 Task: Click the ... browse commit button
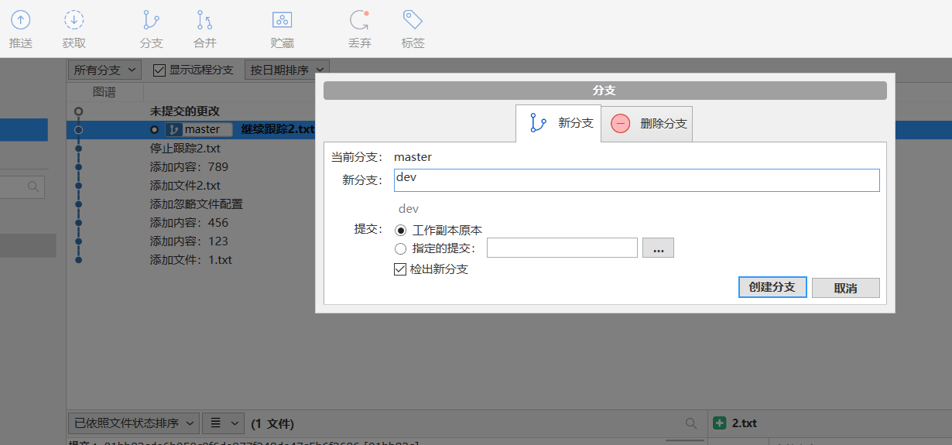[658, 248]
